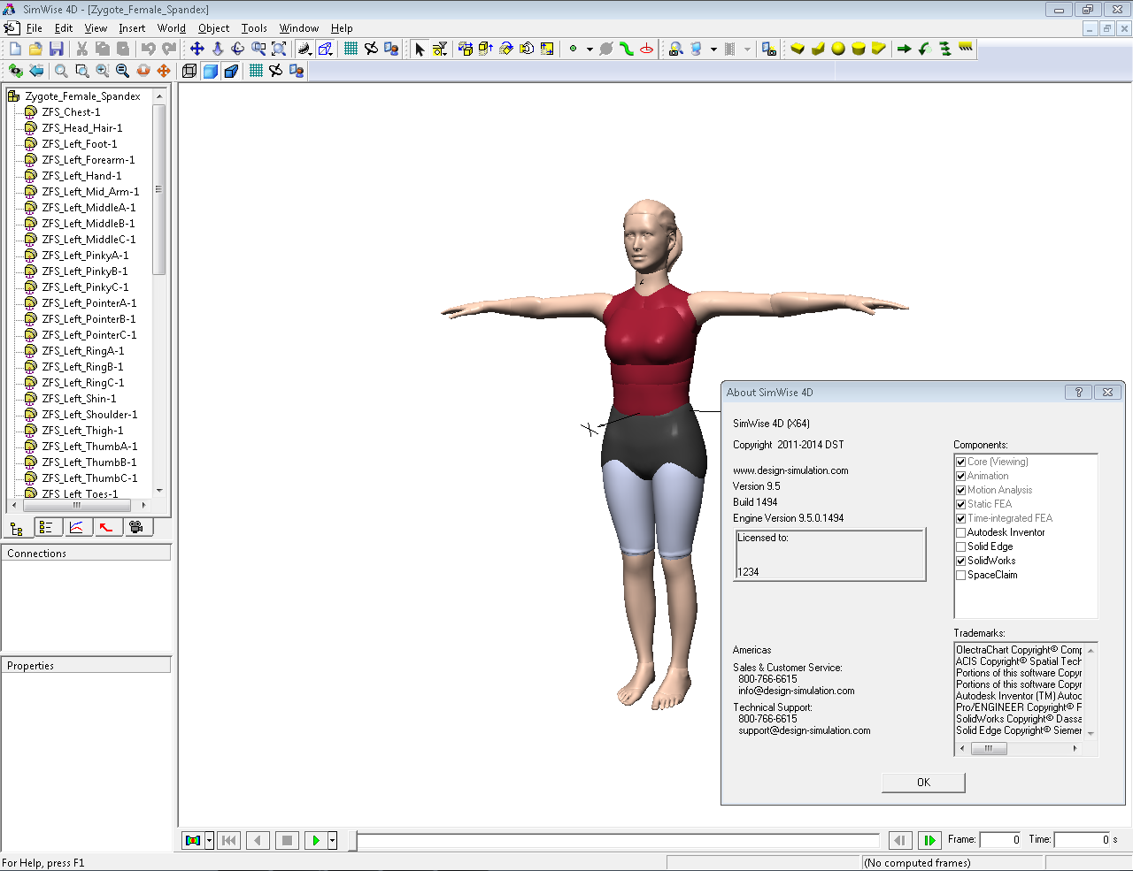Expand the FEA contour display dropdown
Image resolution: width=1133 pixels, height=871 pixels.
(x=210, y=840)
